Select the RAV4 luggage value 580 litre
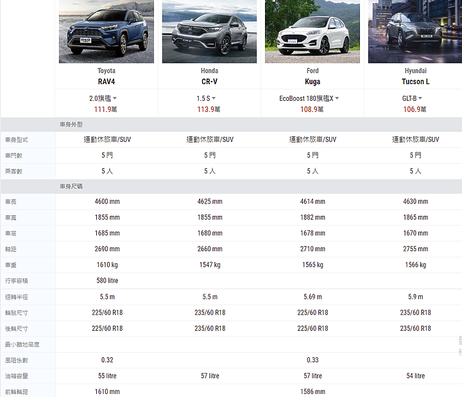The image size is (462, 397). coord(107,281)
